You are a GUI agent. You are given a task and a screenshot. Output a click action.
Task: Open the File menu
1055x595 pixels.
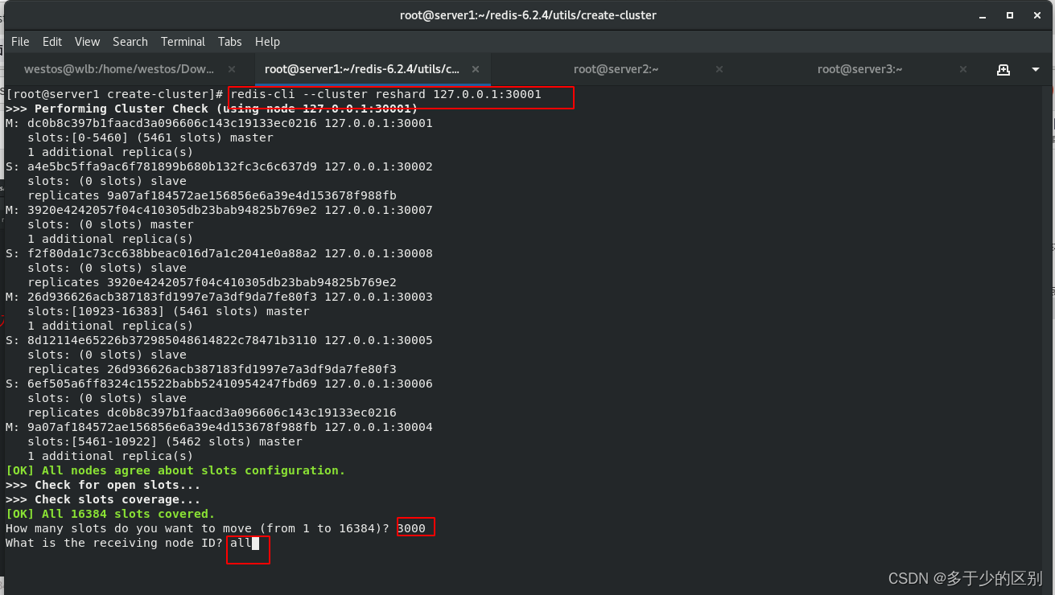(20, 42)
